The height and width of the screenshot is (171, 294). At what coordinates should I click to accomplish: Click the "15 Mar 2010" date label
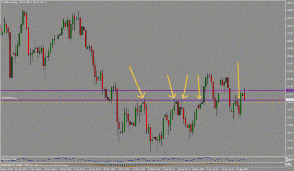tap(184, 169)
